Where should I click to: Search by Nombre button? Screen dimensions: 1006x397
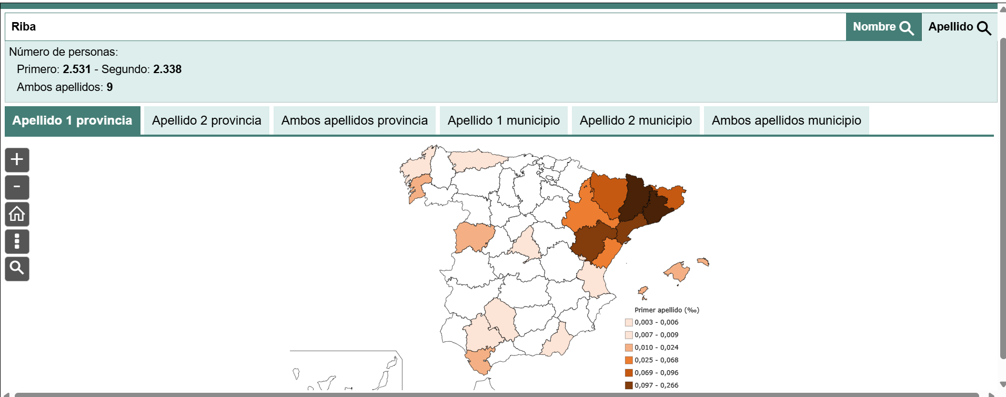(883, 27)
